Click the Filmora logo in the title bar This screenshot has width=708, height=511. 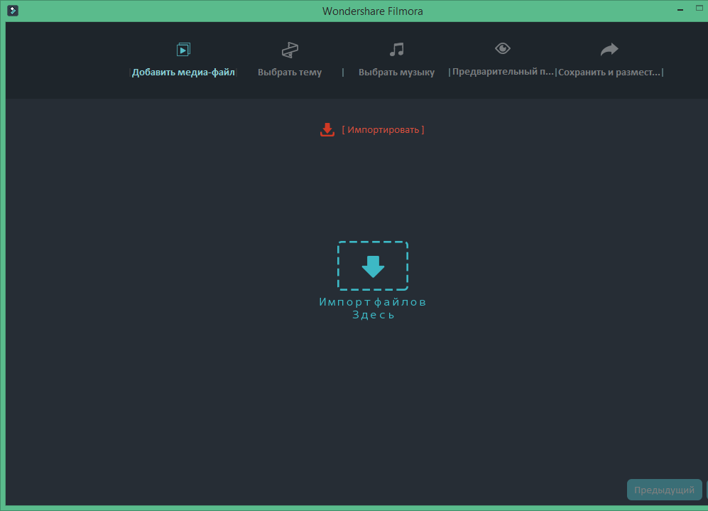(x=12, y=11)
